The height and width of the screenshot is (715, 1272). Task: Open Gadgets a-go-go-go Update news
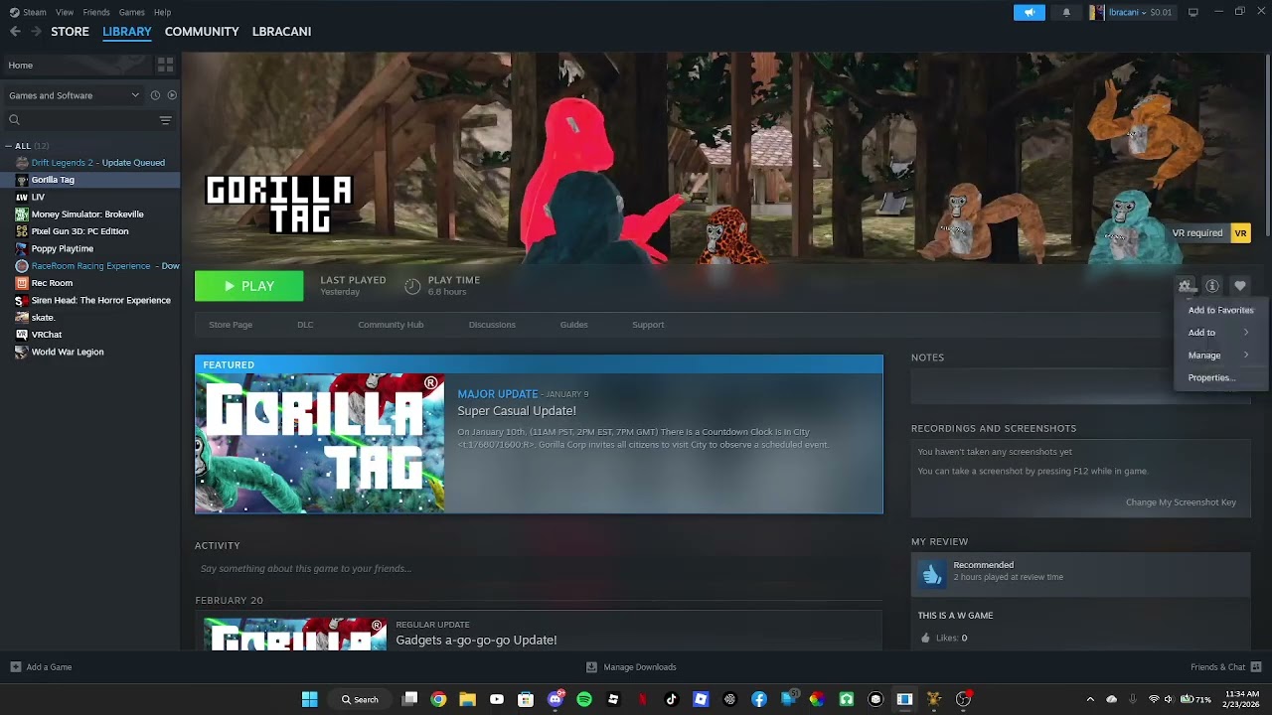click(476, 641)
